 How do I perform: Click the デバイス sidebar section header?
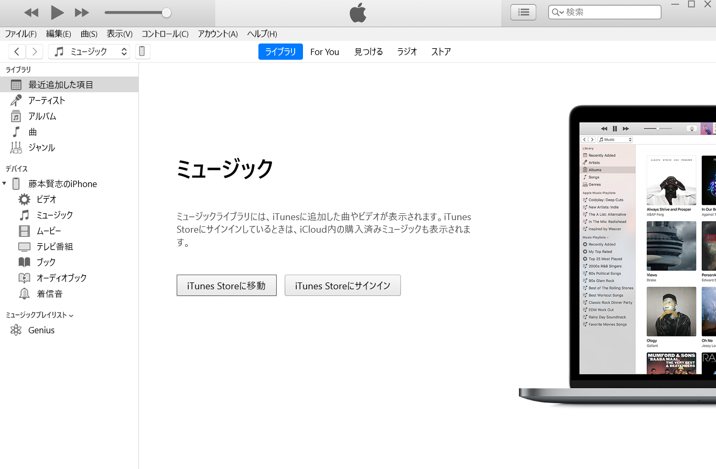click(17, 169)
